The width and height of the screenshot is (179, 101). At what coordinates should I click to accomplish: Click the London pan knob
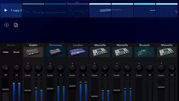pyautogui.click(x=72, y=68)
